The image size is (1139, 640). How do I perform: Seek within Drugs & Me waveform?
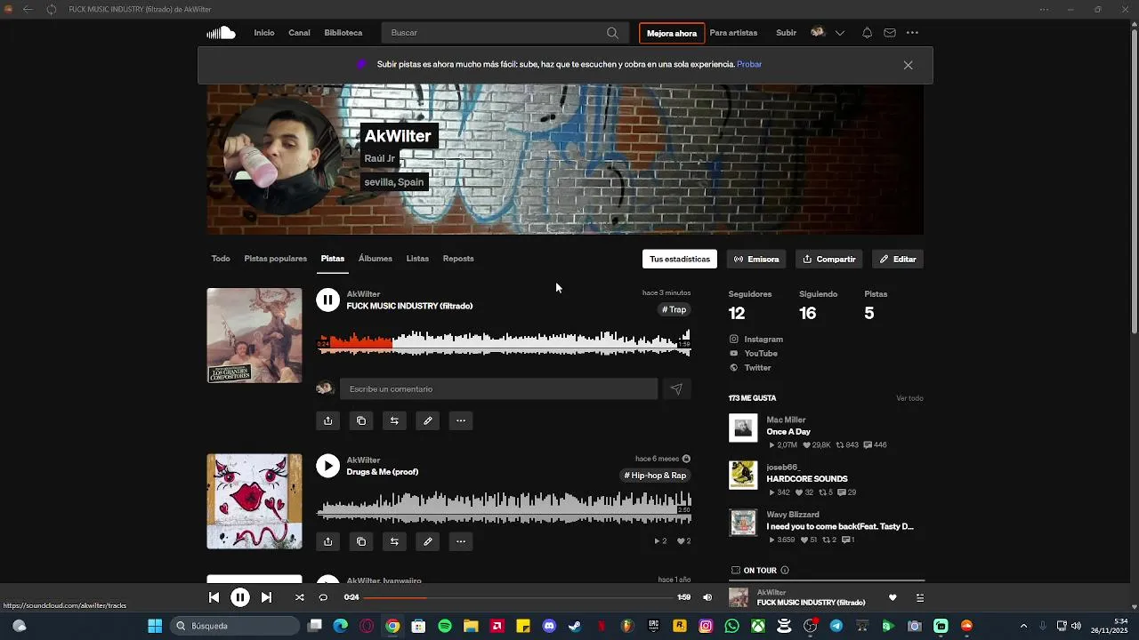[x=505, y=508]
